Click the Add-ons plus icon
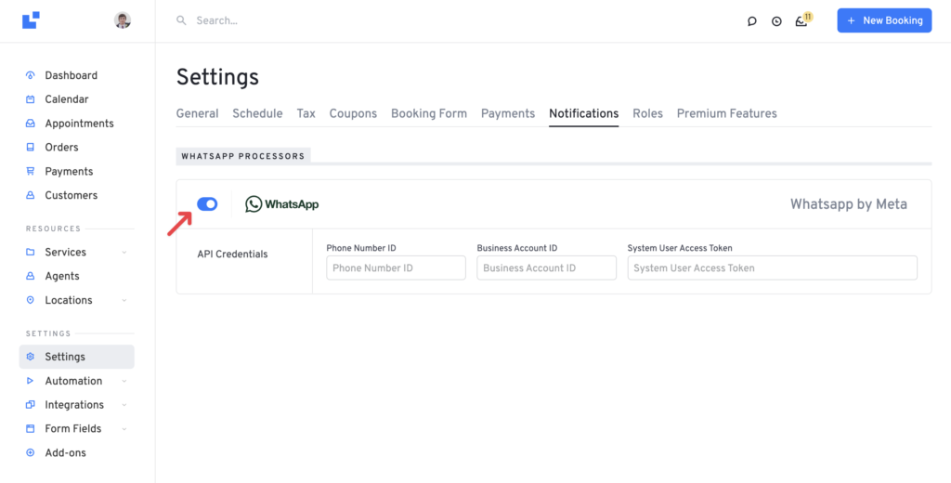This screenshot has height=483, width=951. [31, 453]
